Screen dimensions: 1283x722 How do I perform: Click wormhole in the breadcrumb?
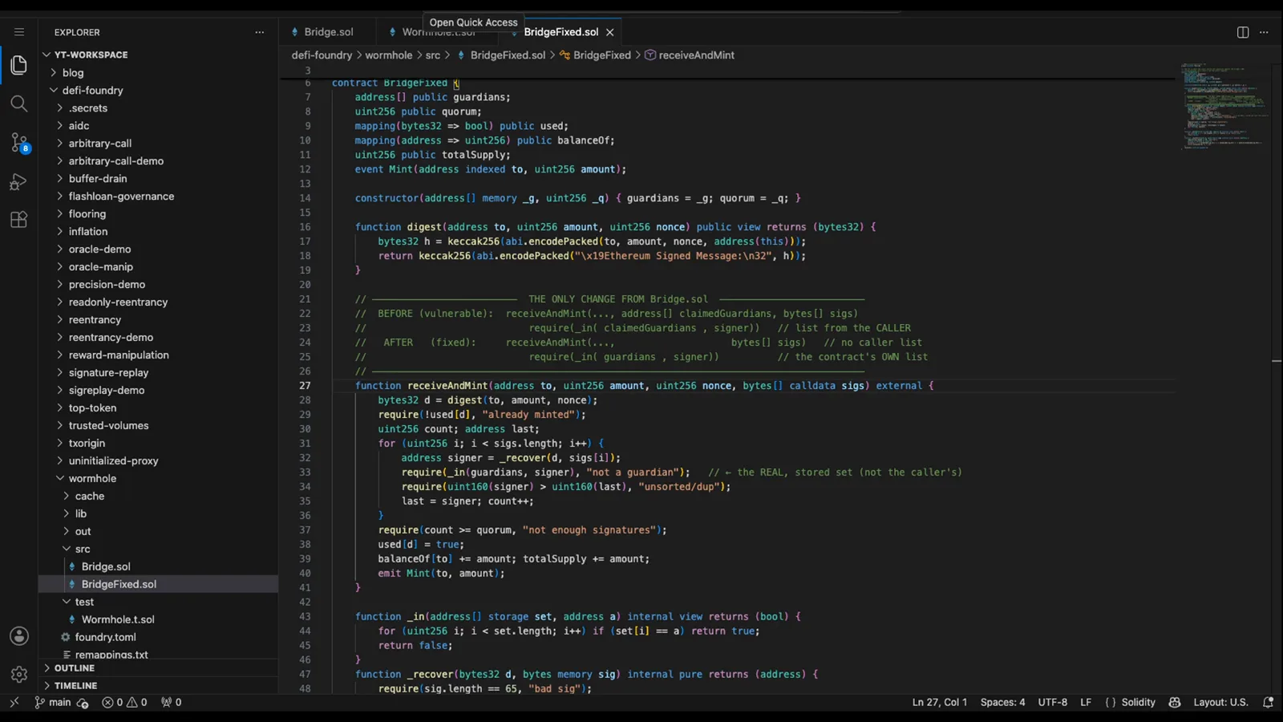pyautogui.click(x=389, y=55)
